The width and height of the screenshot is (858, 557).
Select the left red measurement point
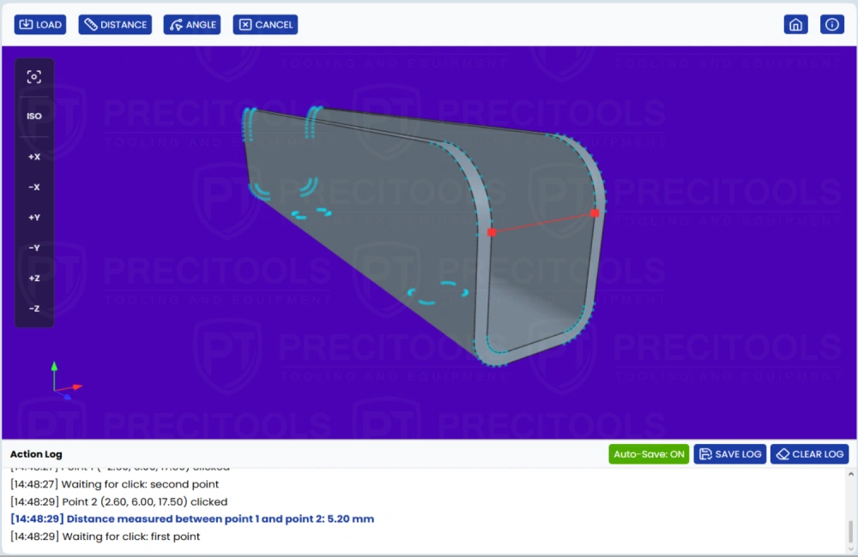(492, 232)
